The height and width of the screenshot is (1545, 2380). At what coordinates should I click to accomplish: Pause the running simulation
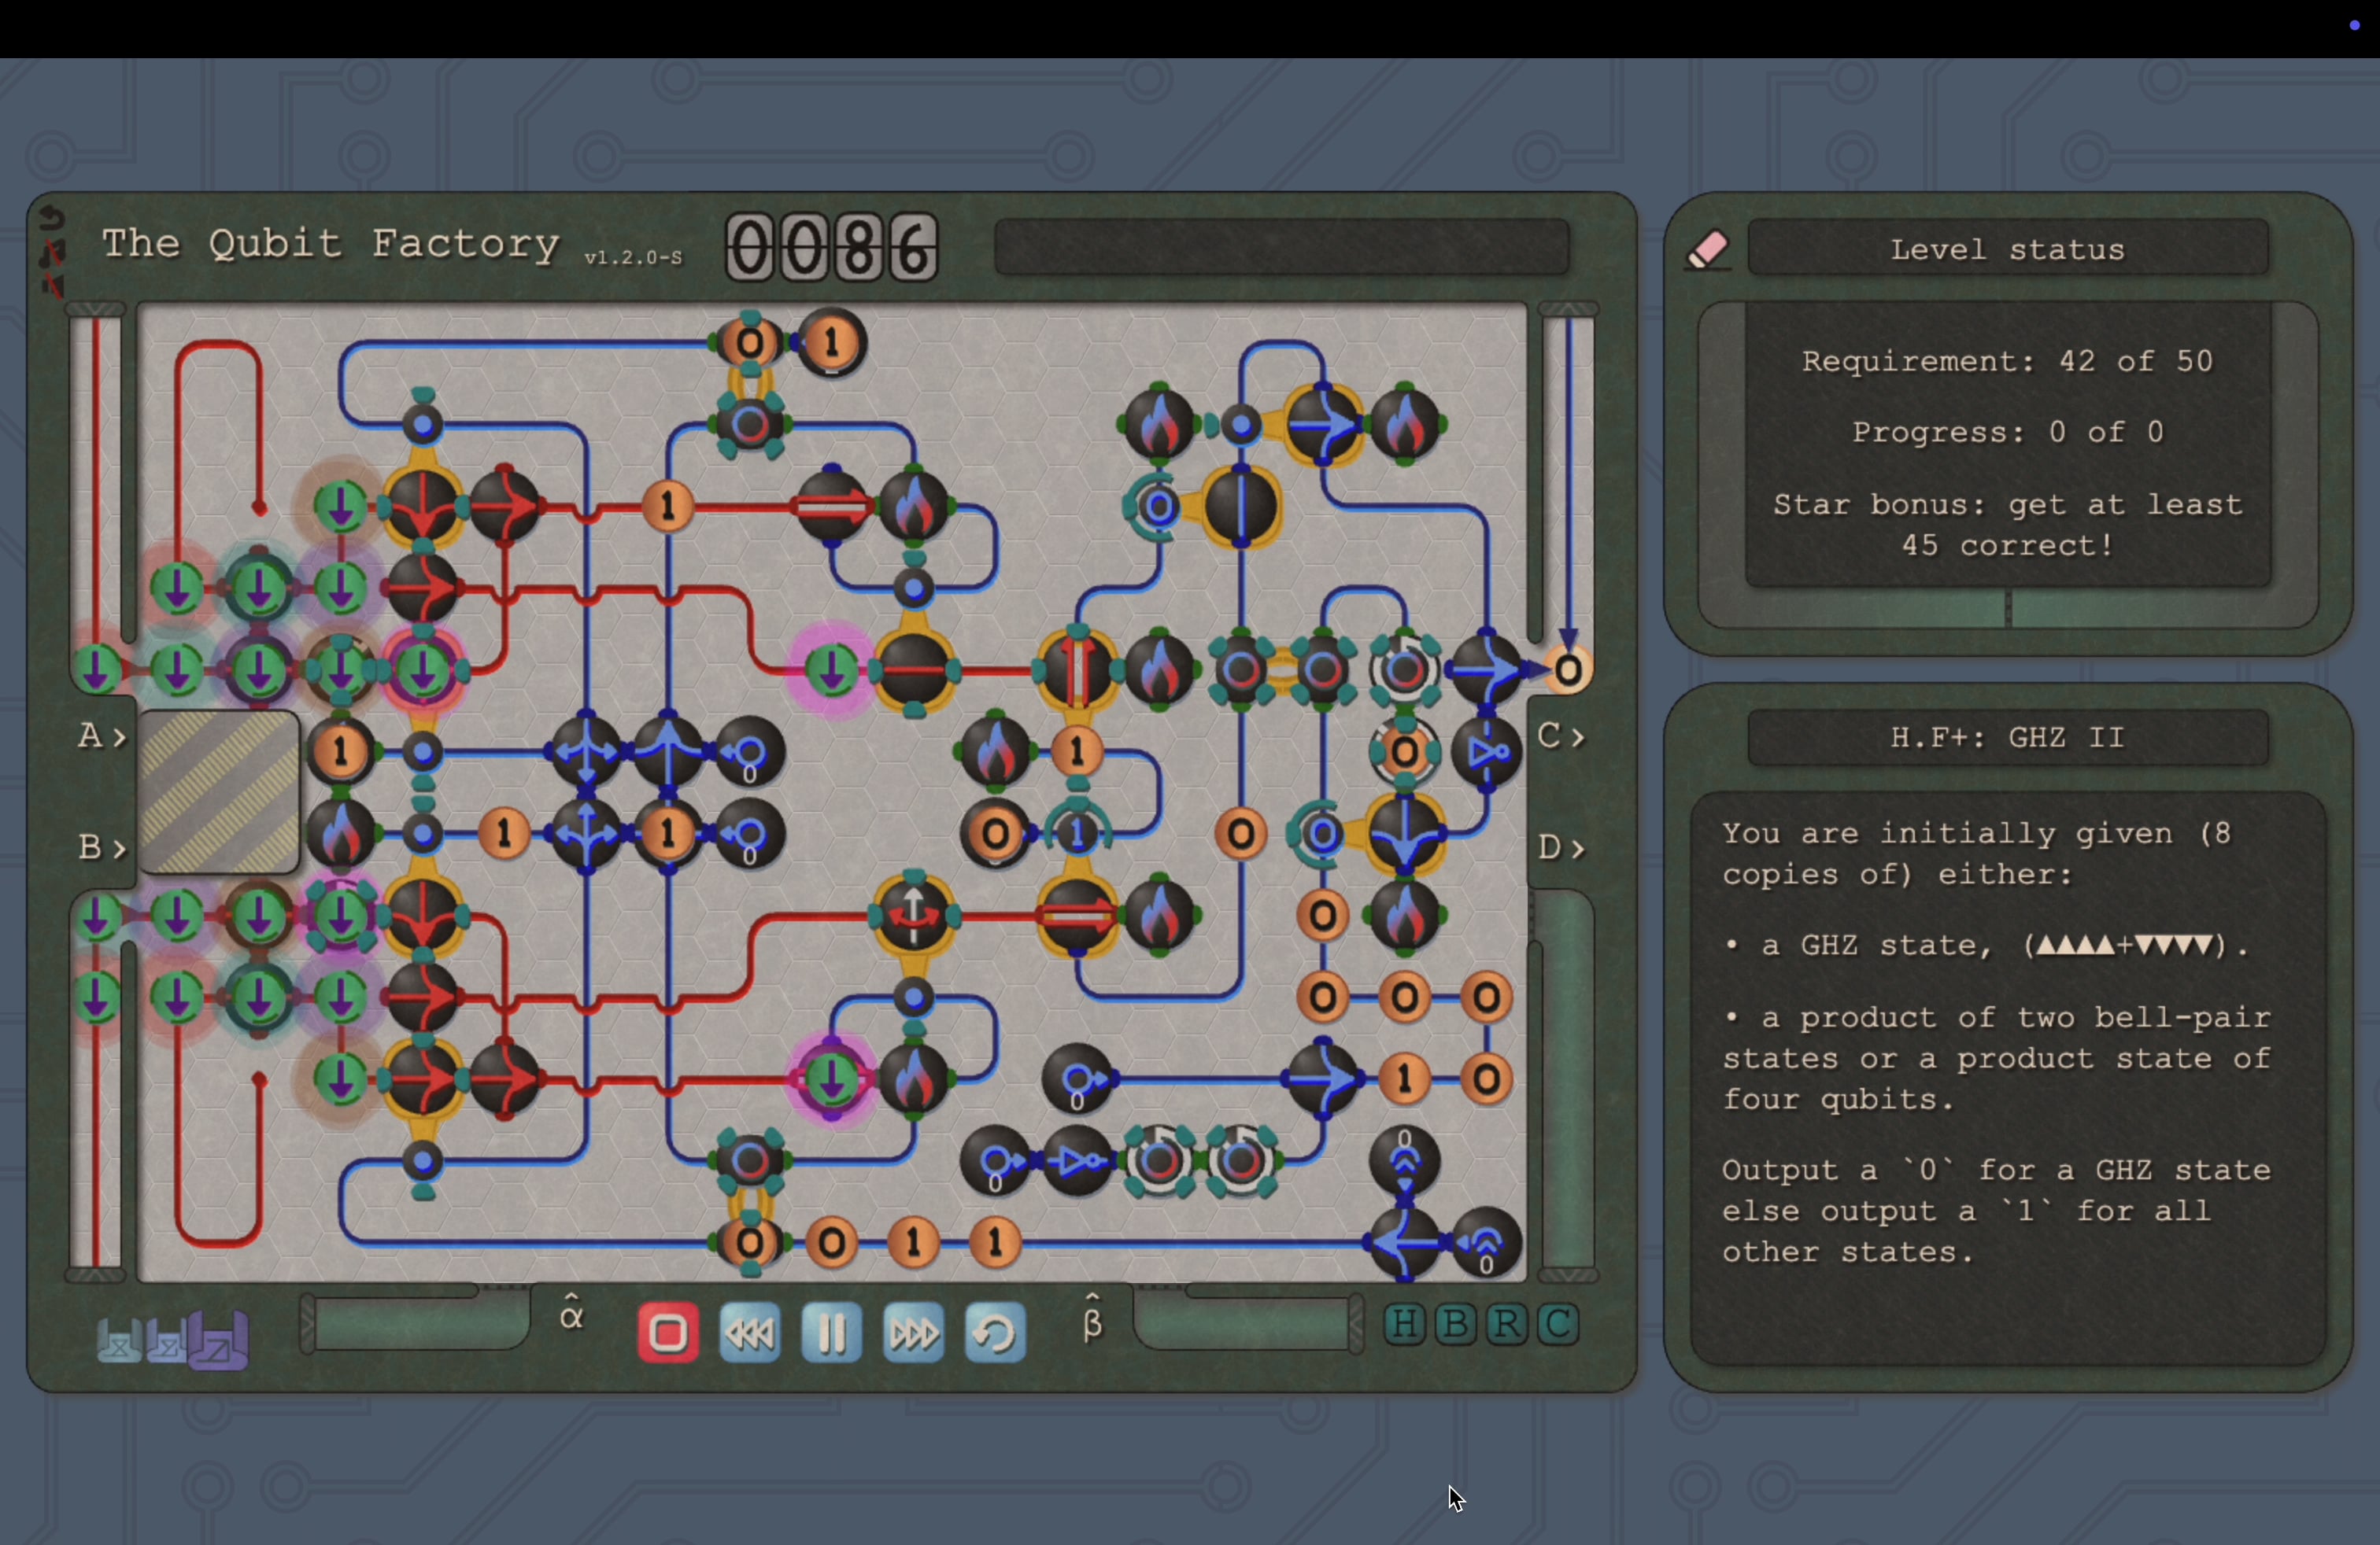click(x=831, y=1332)
